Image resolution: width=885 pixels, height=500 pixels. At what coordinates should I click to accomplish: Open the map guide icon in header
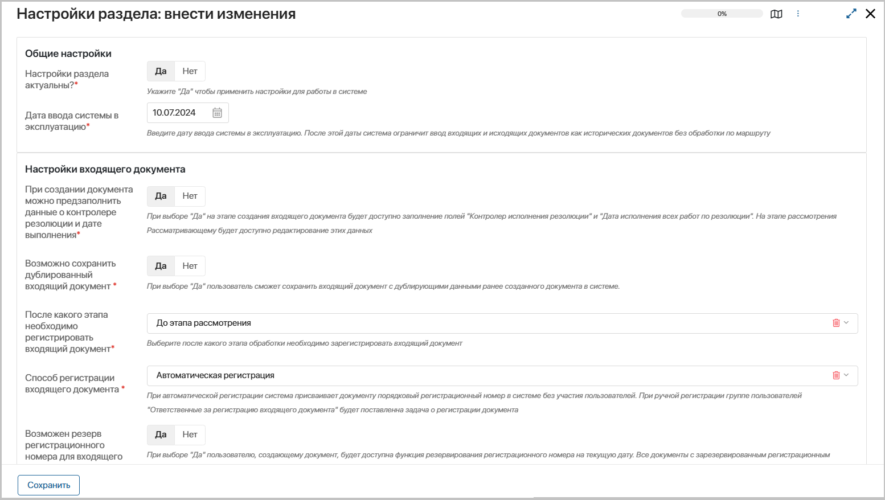coord(776,14)
